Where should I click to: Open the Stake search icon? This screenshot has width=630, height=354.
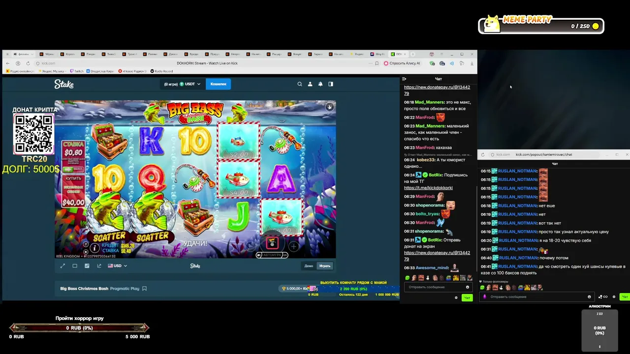click(x=299, y=84)
